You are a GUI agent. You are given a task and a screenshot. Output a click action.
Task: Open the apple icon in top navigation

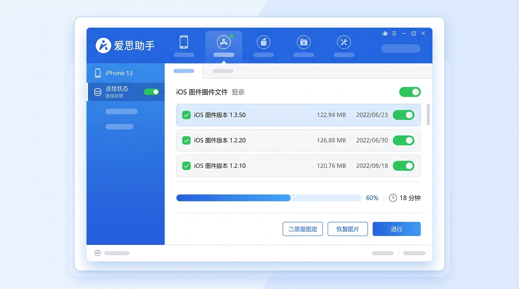(x=264, y=42)
